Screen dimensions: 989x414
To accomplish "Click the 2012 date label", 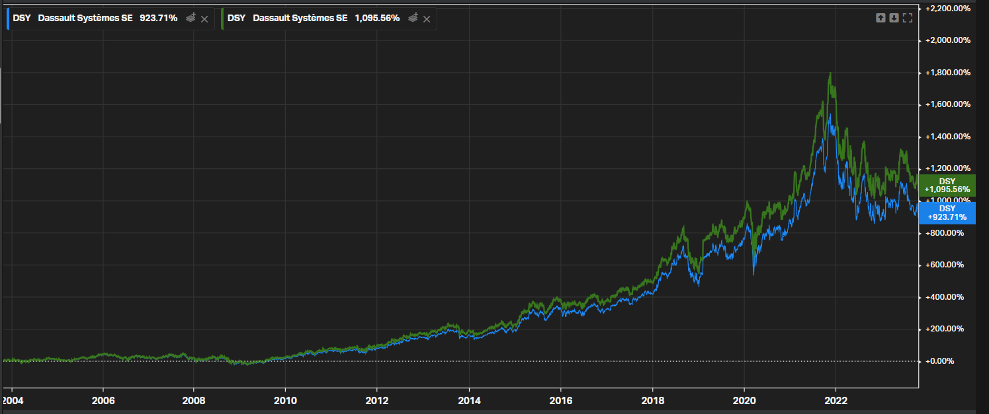I will (376, 400).
